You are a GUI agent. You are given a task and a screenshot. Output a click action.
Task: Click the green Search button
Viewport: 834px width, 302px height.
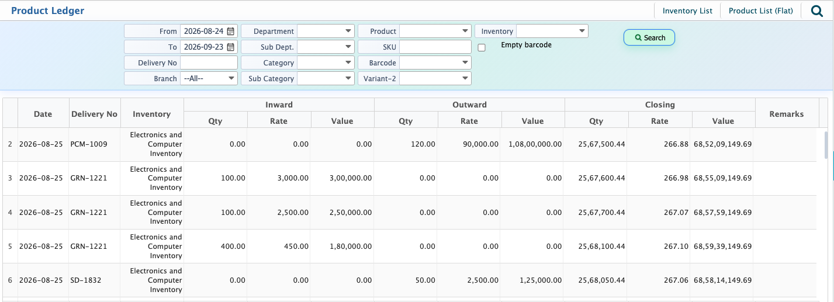tap(649, 37)
